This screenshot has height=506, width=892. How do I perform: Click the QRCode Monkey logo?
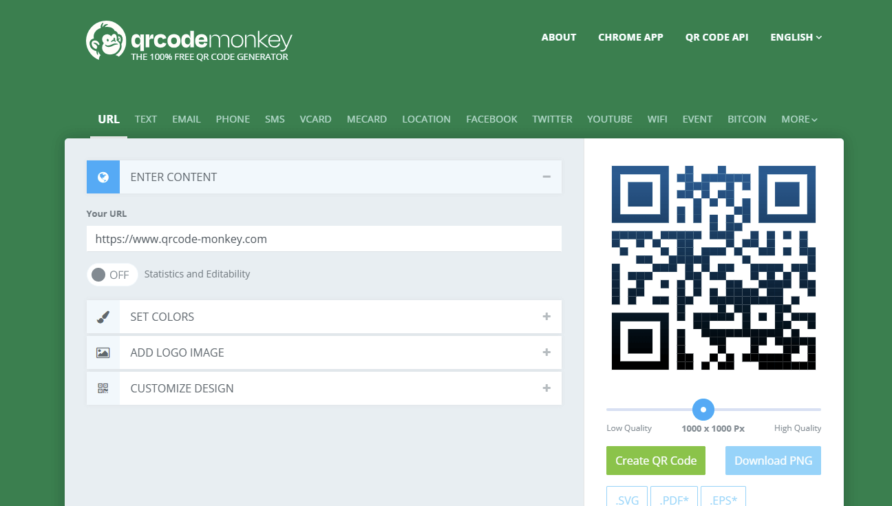click(x=189, y=41)
